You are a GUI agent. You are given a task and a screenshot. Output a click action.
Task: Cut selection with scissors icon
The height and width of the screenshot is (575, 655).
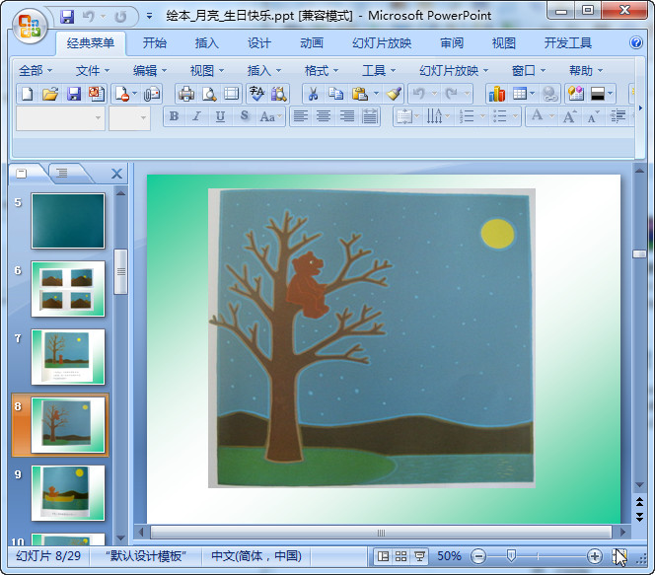[313, 94]
